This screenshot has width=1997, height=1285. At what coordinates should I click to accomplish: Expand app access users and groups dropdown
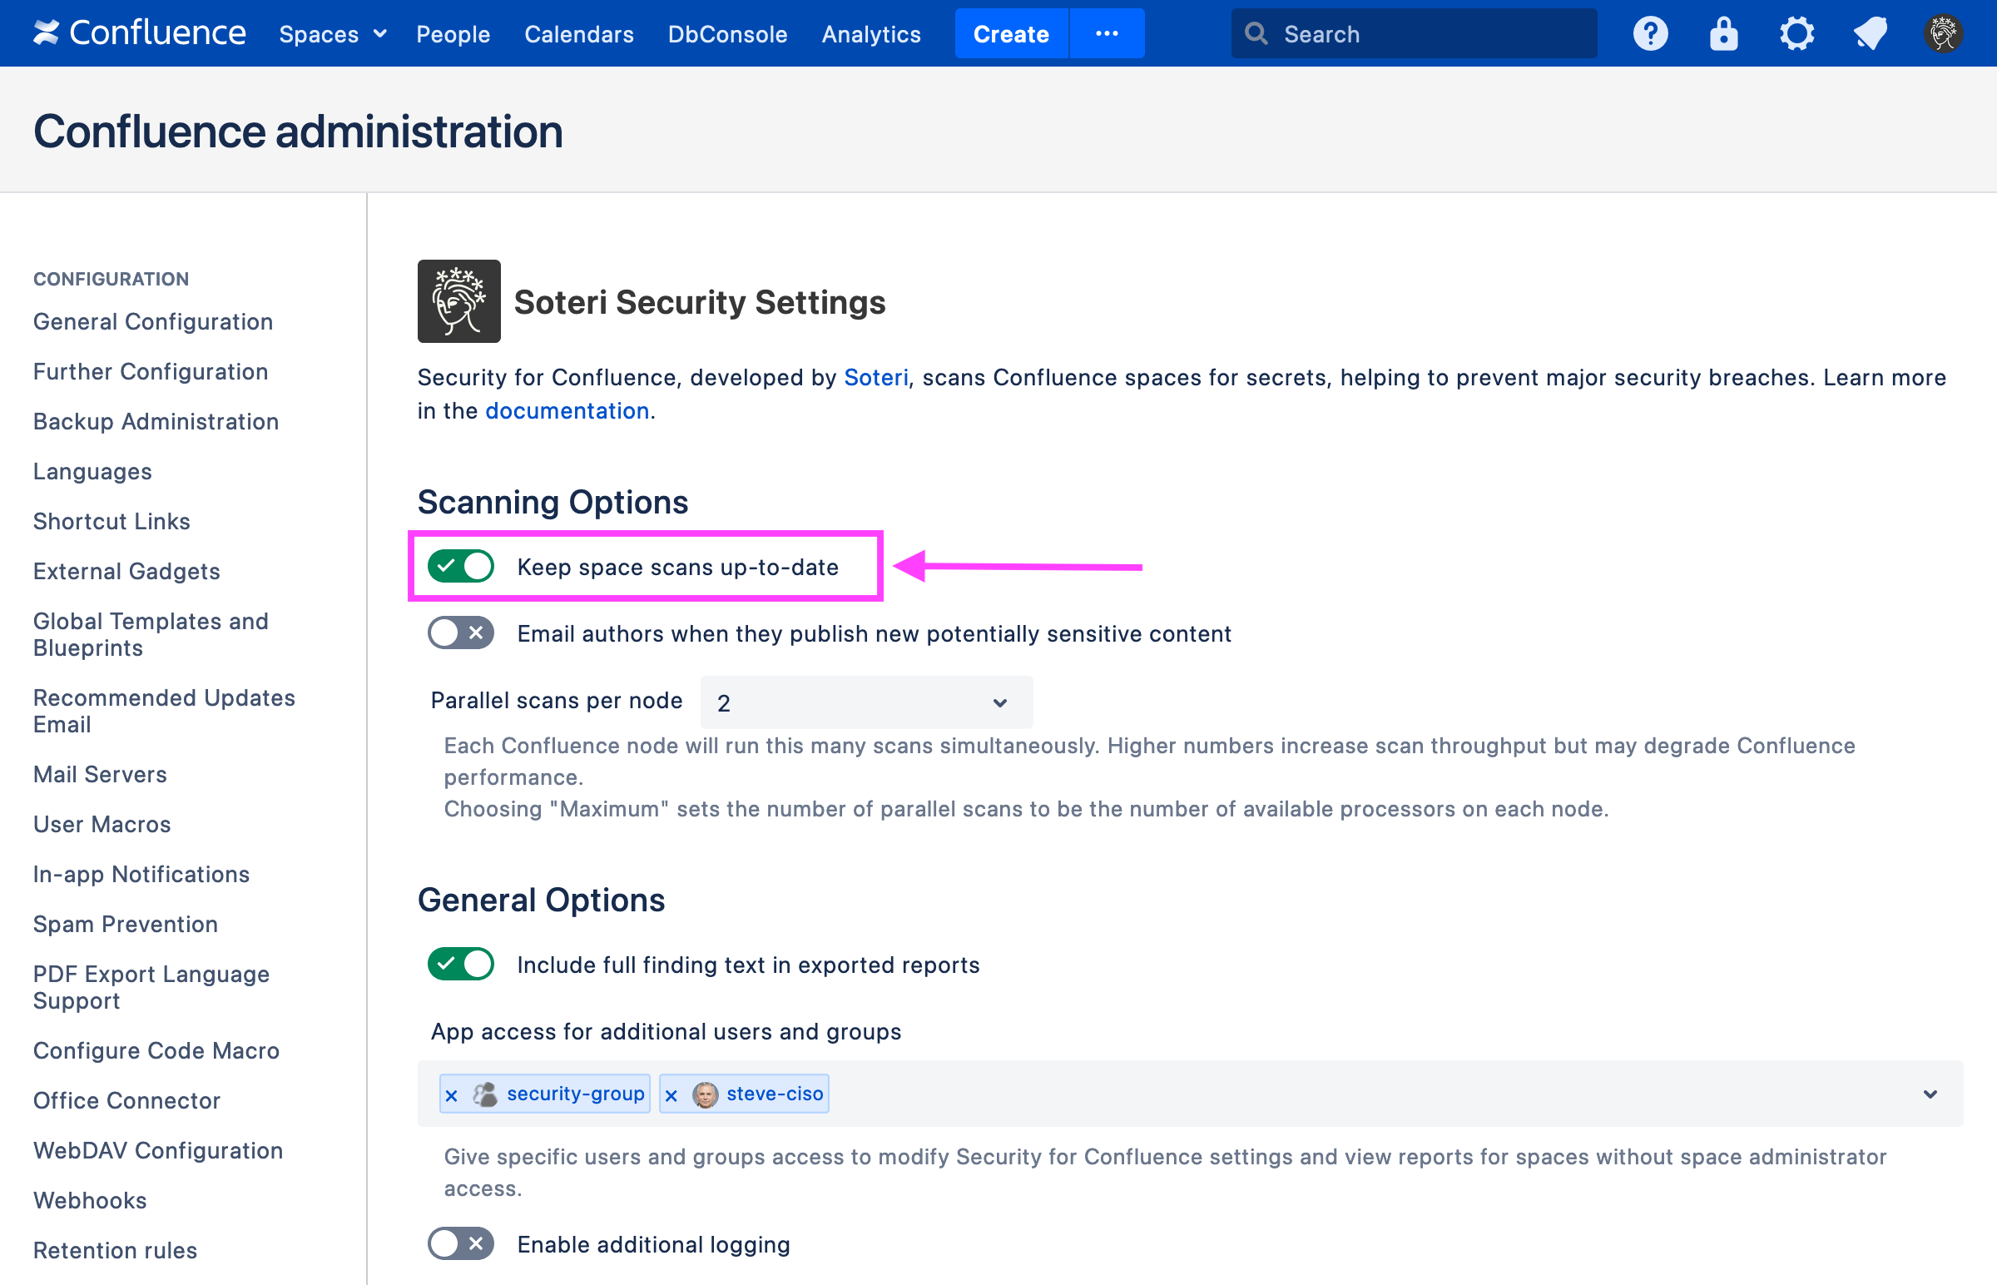(x=1930, y=1094)
